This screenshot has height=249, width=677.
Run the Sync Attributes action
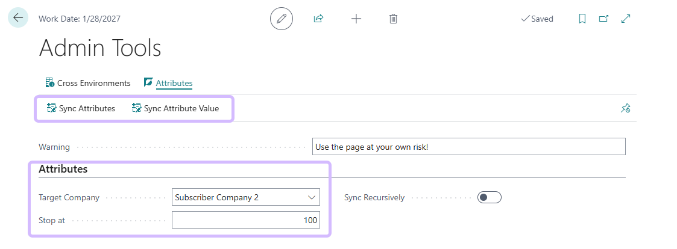click(x=81, y=109)
